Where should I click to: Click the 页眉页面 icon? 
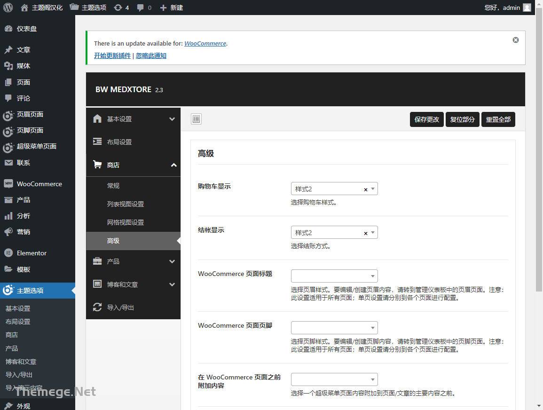coord(8,115)
